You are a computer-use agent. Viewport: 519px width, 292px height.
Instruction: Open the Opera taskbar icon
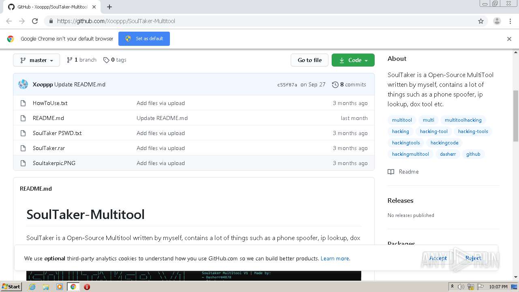click(x=87, y=287)
